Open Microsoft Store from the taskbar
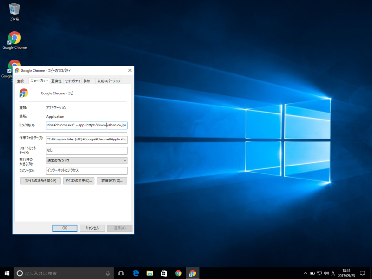 pos(164,273)
